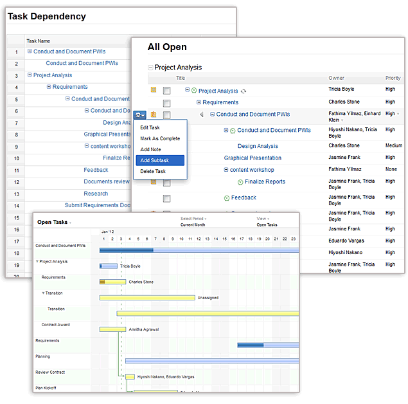Screen dimensions: 408x404
Task: Click the Charles Stone Requirements Gantt bar
Action: point(112,281)
